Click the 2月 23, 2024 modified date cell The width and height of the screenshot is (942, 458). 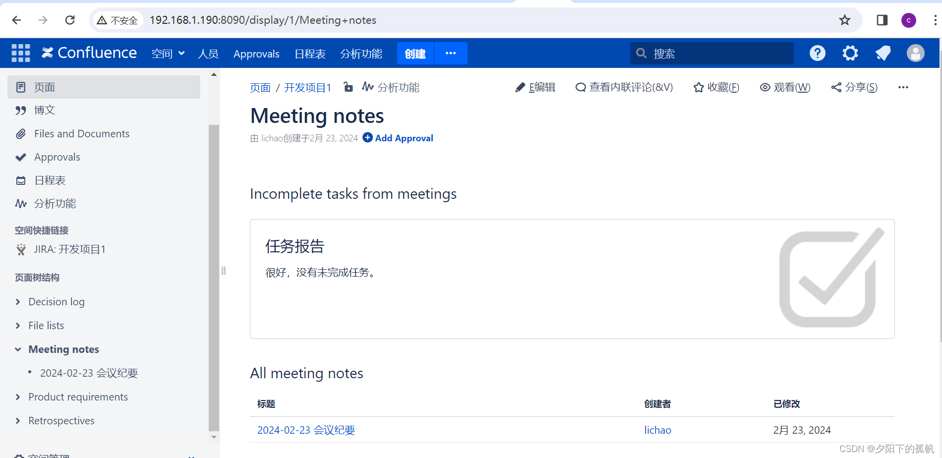[x=802, y=430]
